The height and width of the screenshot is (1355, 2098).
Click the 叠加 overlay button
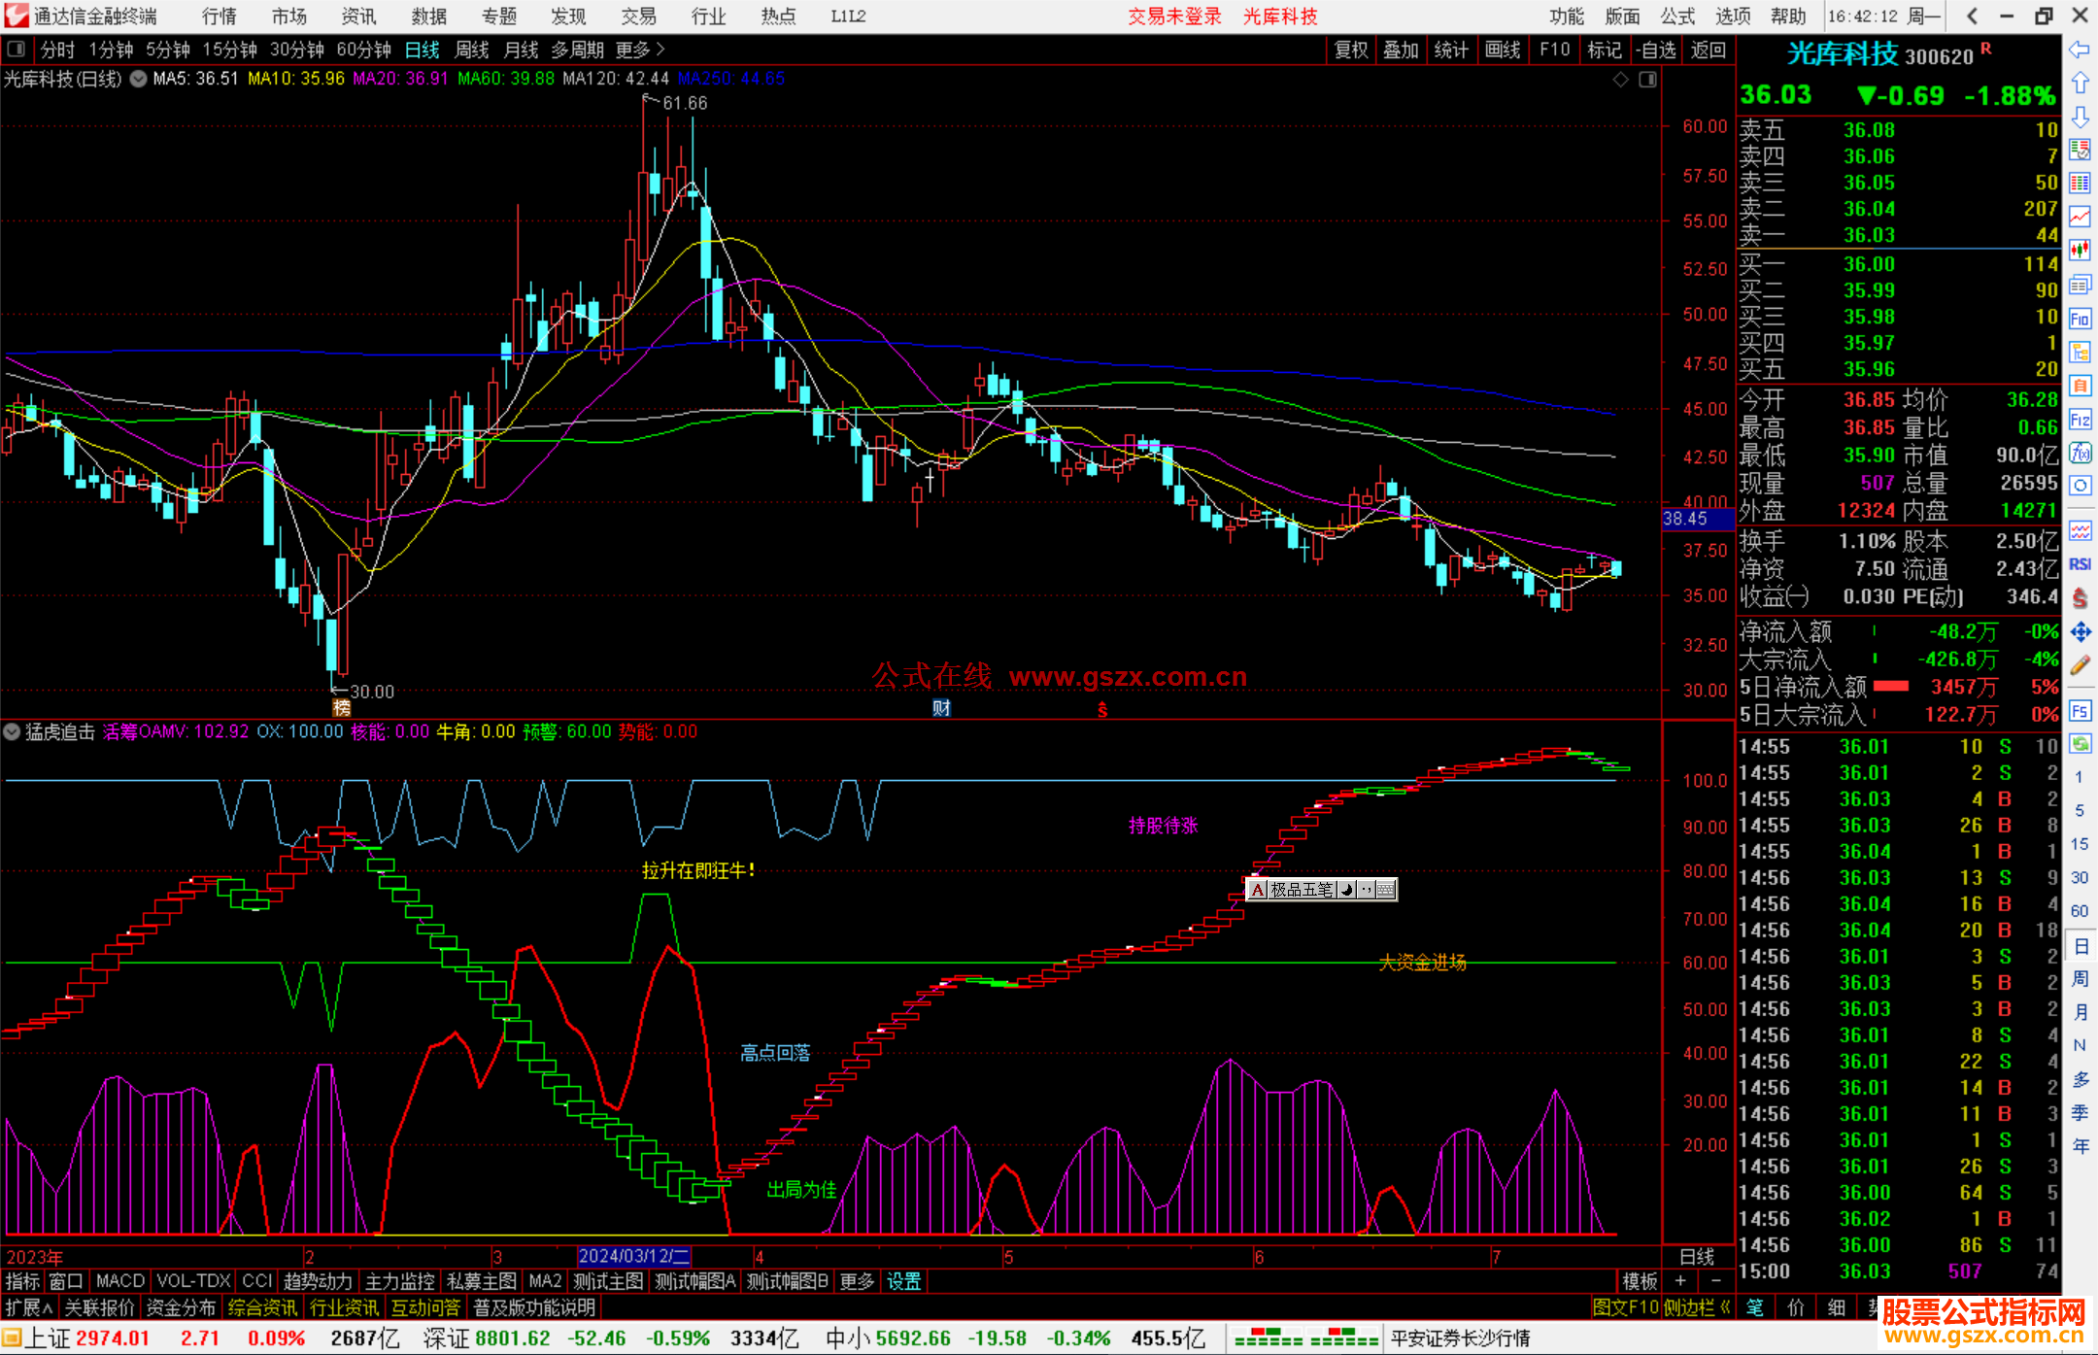(x=1401, y=50)
